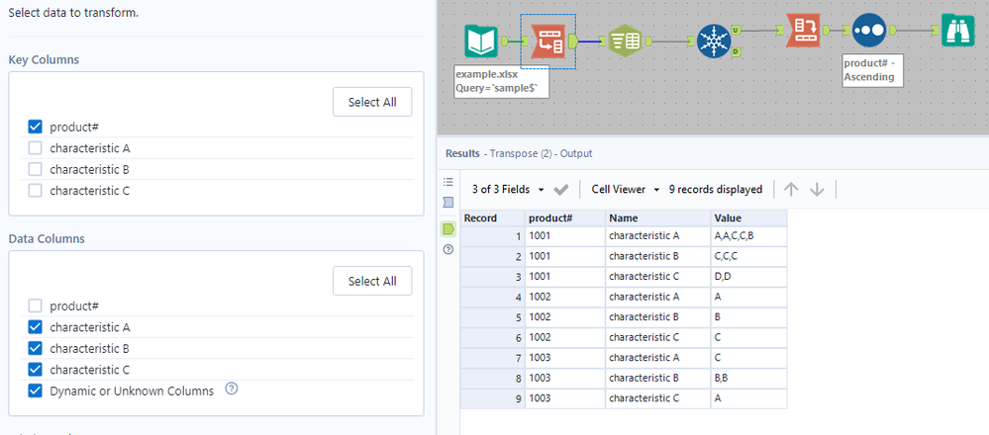Check product# in Data Columns
This screenshot has width=989, height=435.
(36, 305)
